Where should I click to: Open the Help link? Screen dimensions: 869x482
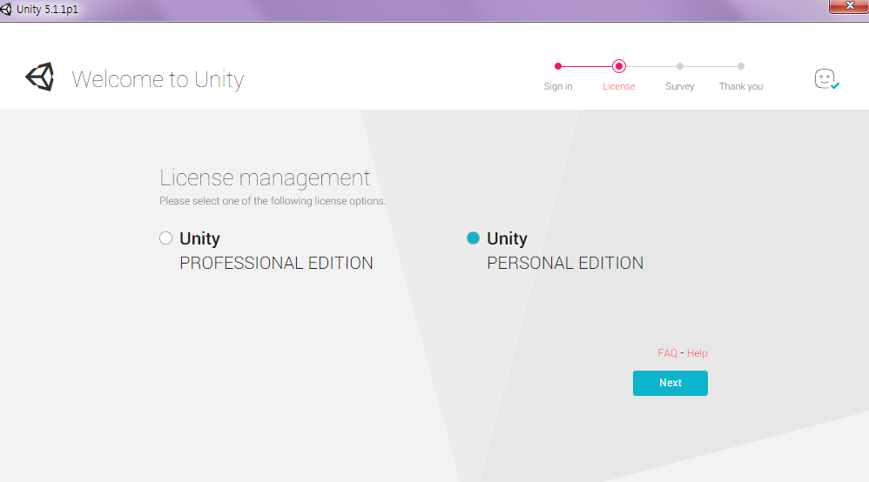coord(697,353)
